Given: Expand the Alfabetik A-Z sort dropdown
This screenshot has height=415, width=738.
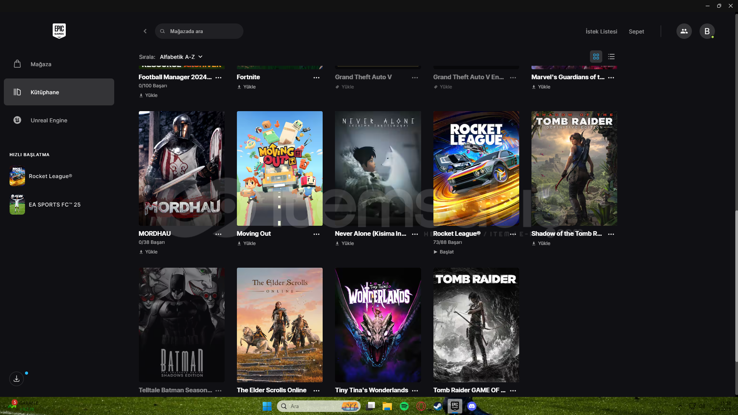Looking at the screenshot, I should (x=181, y=57).
